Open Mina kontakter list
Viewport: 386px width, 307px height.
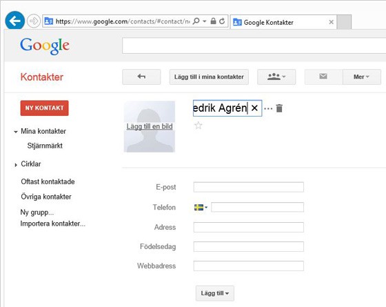point(43,131)
